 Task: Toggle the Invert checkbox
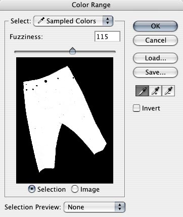[x=136, y=108]
